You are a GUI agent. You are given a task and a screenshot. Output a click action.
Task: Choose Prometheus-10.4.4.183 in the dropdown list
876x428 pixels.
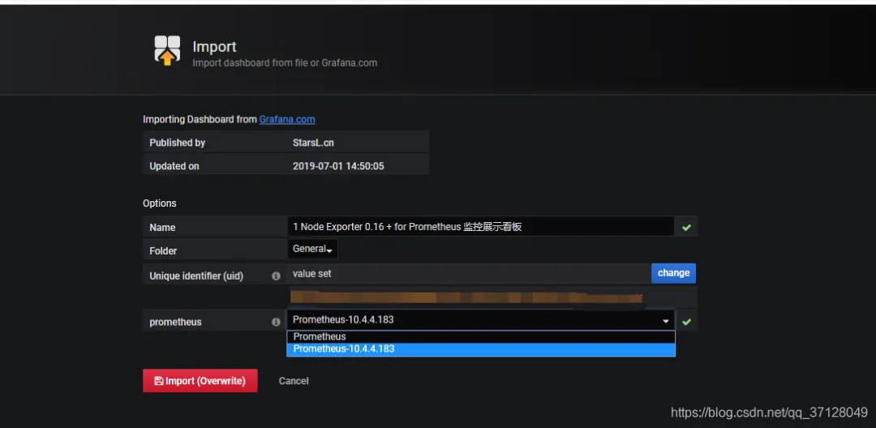pos(480,349)
